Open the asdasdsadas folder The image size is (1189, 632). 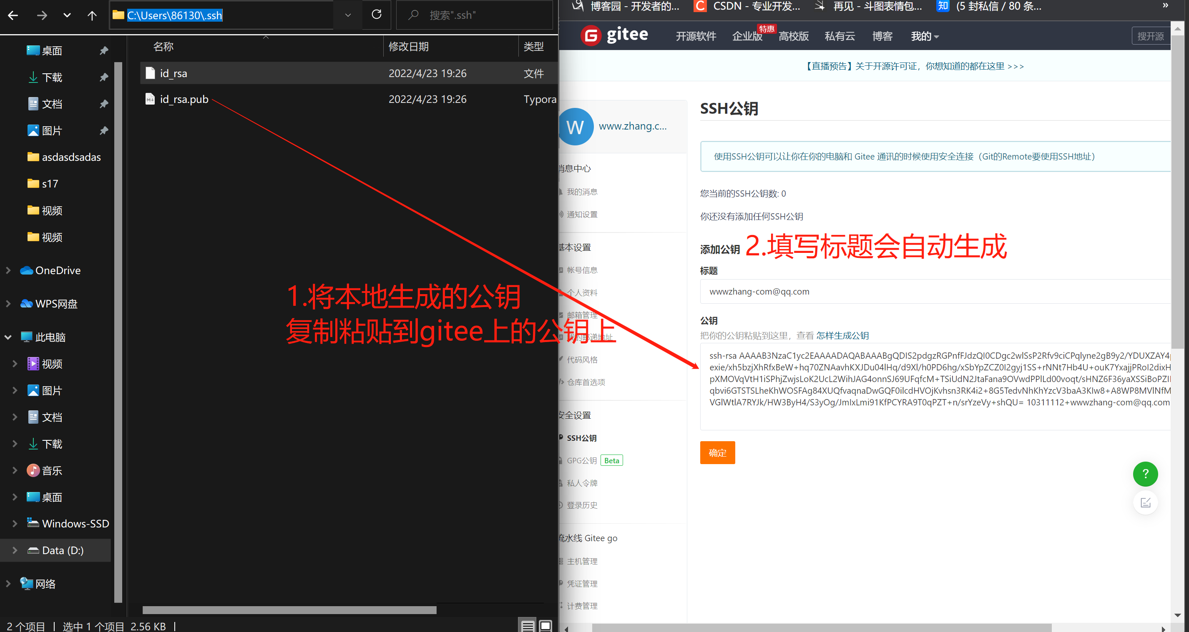(x=64, y=157)
